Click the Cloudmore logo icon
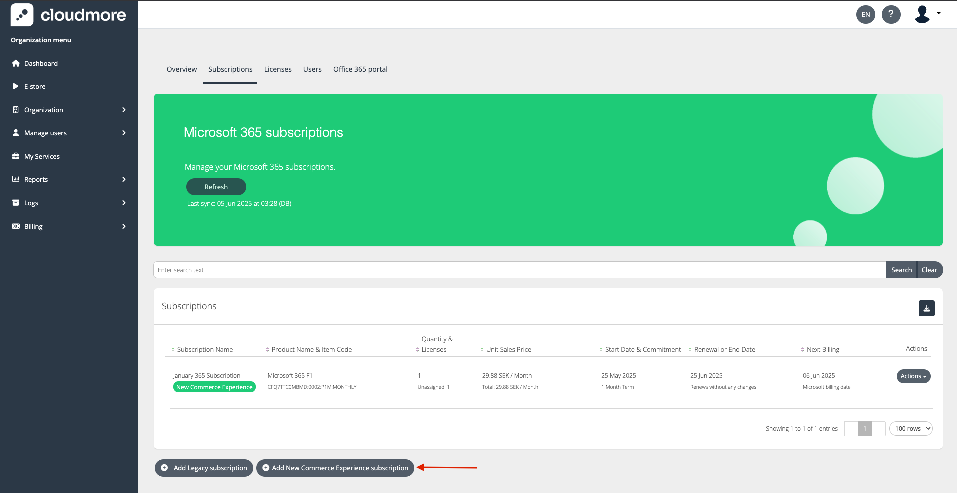Viewport: 957px width, 493px height. (22, 15)
